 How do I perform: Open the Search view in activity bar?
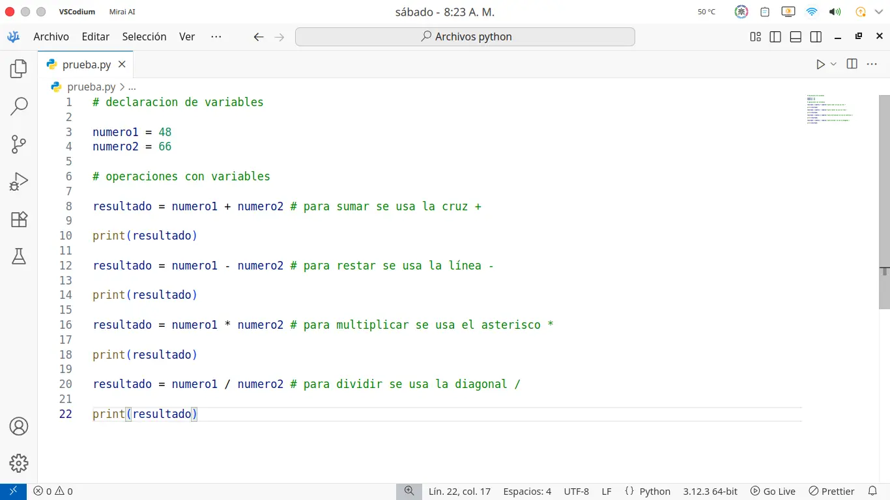[19, 106]
